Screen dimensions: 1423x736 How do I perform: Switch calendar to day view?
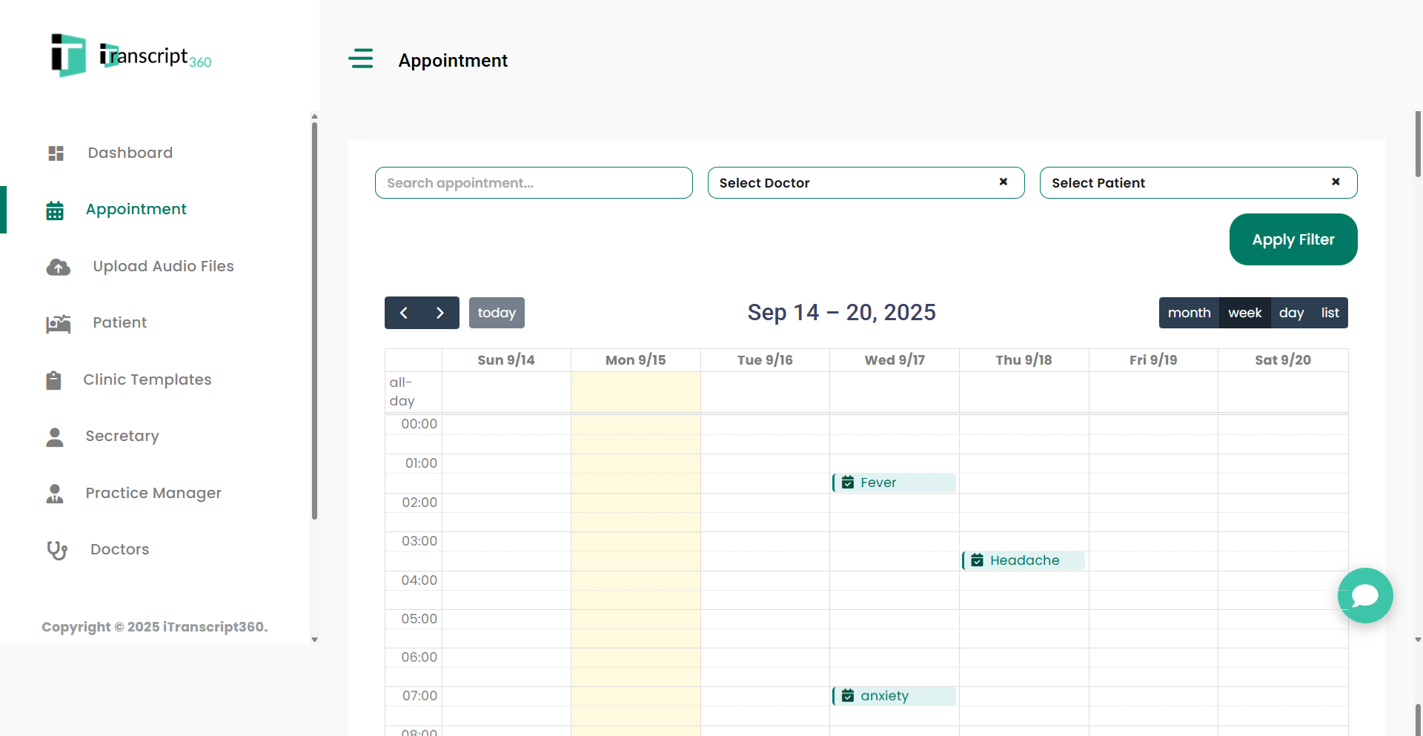pos(1291,313)
